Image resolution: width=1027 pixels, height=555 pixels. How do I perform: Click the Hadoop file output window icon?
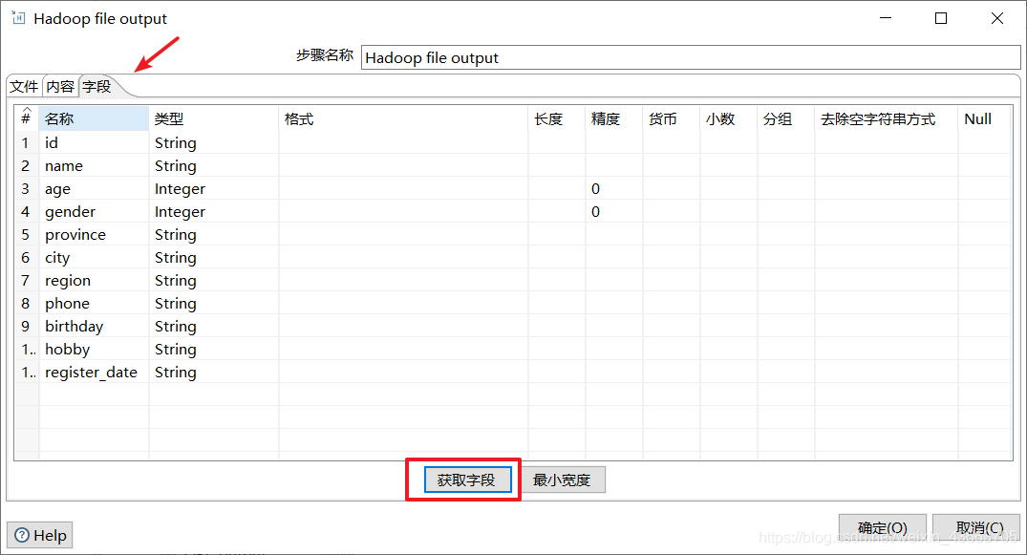pyautogui.click(x=18, y=18)
